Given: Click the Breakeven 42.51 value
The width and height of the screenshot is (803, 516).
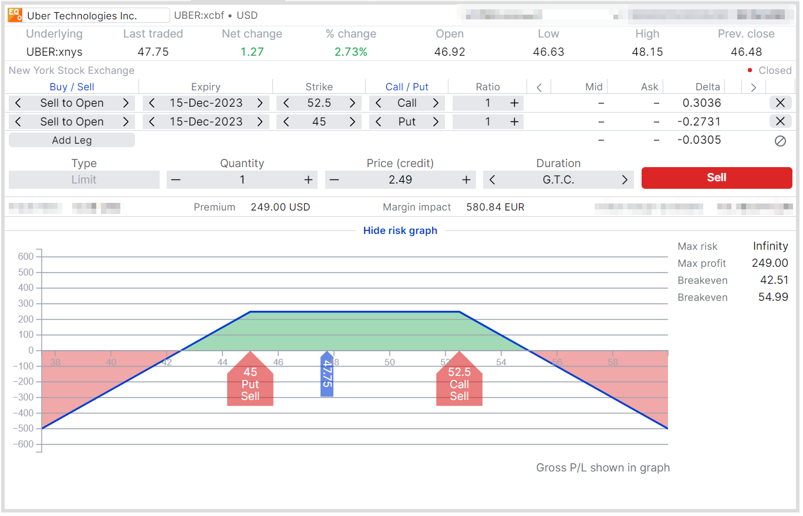Looking at the screenshot, I should pyautogui.click(x=774, y=280).
